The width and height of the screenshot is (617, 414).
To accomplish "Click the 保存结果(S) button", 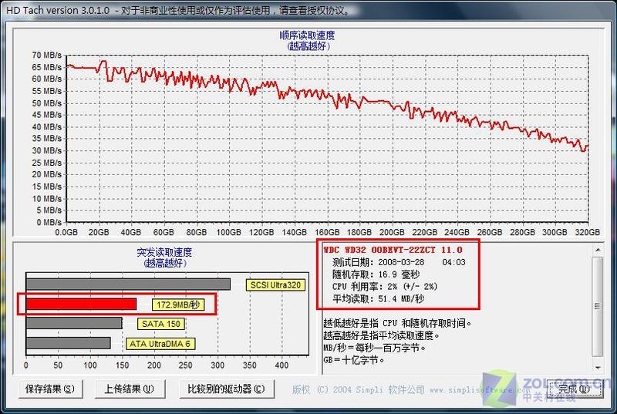I will click(50, 389).
